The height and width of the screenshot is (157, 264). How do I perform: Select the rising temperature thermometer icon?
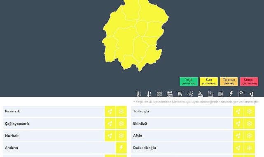point(149,94)
